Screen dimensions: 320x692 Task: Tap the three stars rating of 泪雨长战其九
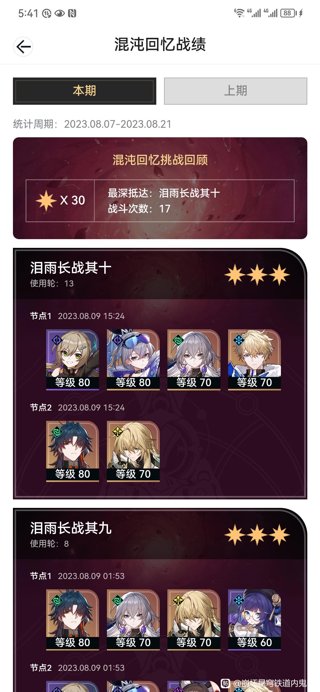[x=257, y=535]
